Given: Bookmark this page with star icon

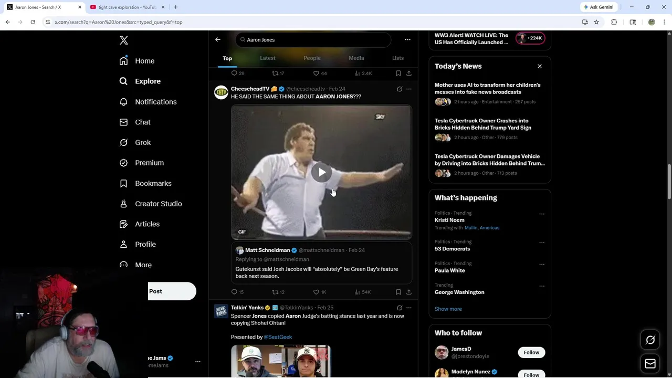Looking at the screenshot, I should [596, 22].
